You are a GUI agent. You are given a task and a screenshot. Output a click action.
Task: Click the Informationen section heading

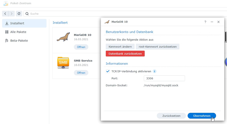click(x=117, y=64)
